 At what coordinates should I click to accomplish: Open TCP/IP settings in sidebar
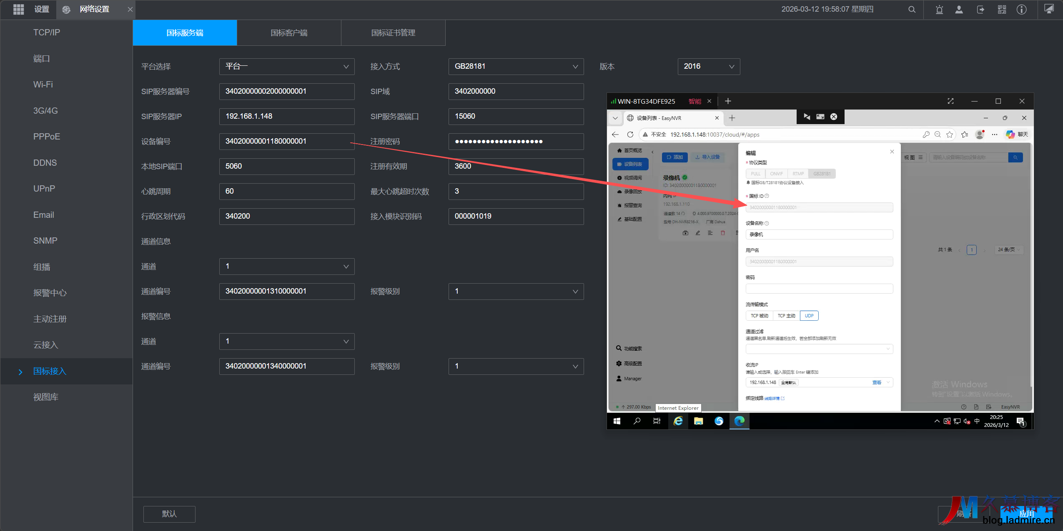click(x=47, y=32)
